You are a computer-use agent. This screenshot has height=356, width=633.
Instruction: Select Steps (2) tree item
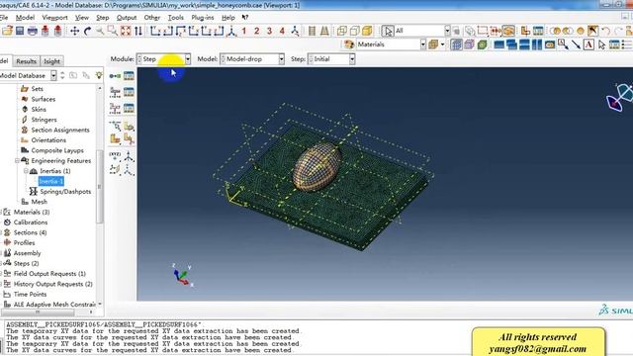pos(26,264)
